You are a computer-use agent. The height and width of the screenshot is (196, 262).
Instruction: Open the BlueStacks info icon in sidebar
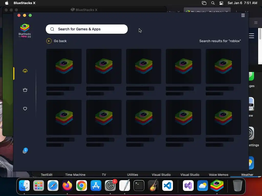pyautogui.click(x=25, y=151)
